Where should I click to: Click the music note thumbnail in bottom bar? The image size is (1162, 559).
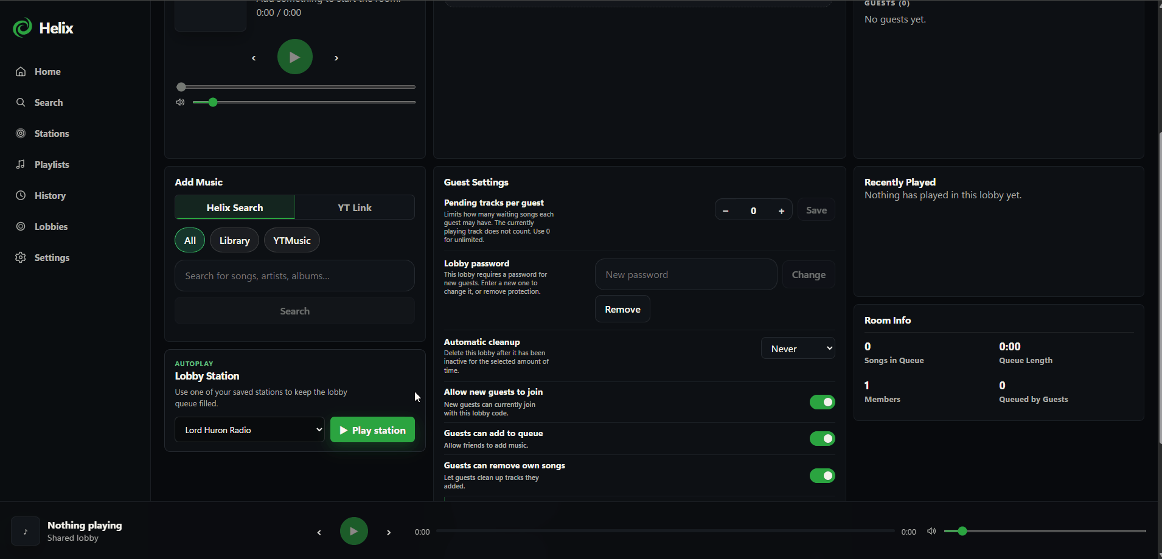point(26,531)
